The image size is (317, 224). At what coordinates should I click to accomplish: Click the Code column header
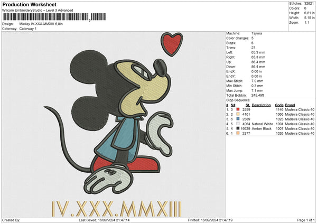279,105
